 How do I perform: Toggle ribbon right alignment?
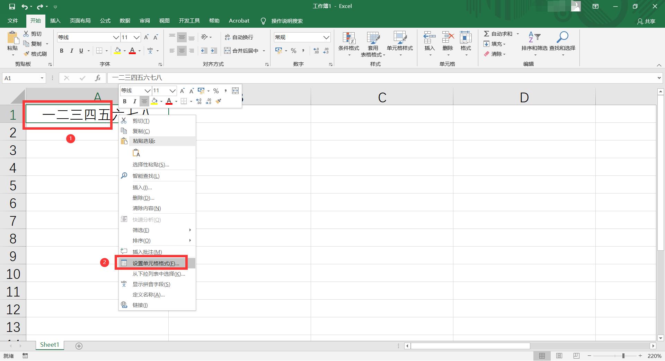(192, 51)
